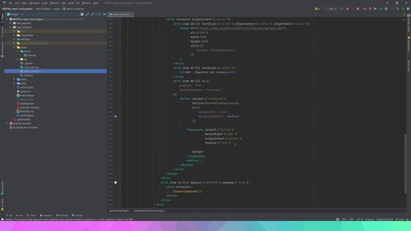Click AdminPanelPage() breadcrumb below editor
Viewport: 411px width, 231px height.
pos(119,210)
